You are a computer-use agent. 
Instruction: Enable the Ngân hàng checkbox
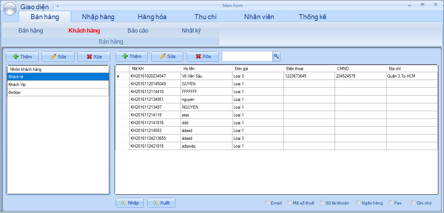[x=358, y=203]
